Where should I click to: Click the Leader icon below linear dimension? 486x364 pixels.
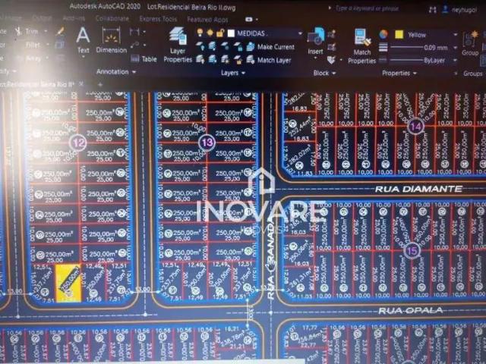point(134,45)
